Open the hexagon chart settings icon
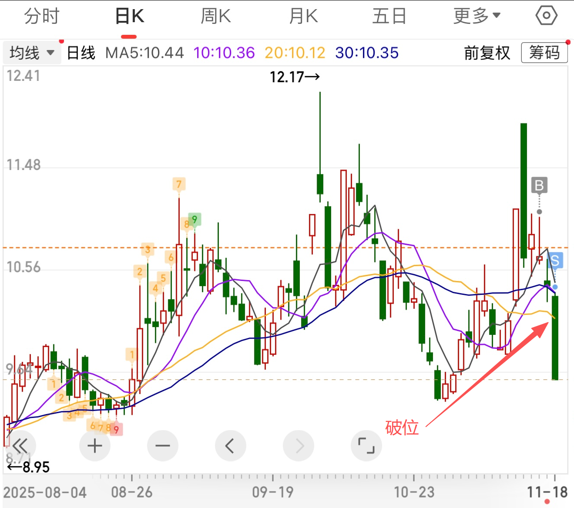 pyautogui.click(x=546, y=16)
